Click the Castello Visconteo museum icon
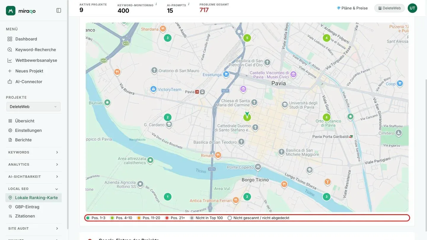This screenshot has height=240, width=427. click(294, 74)
